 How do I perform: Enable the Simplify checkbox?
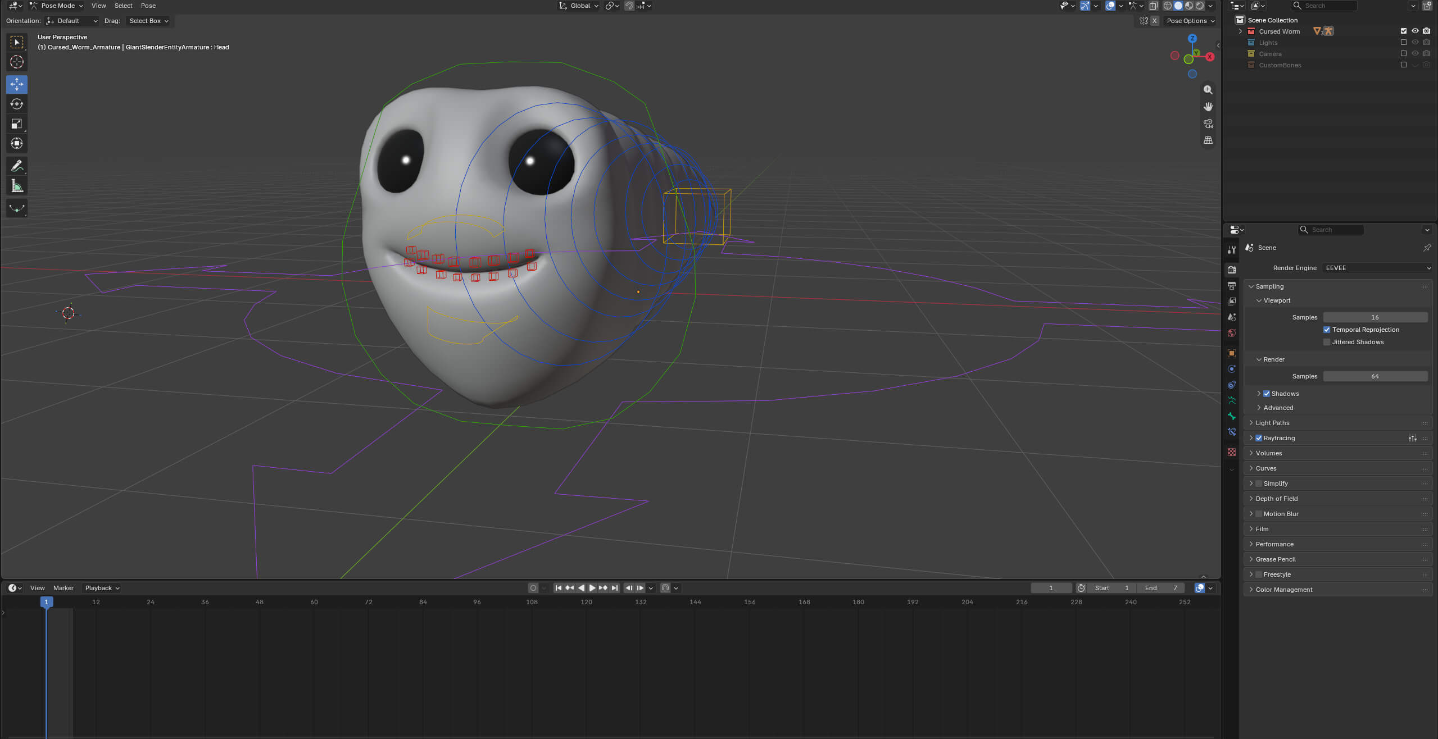pyautogui.click(x=1259, y=483)
